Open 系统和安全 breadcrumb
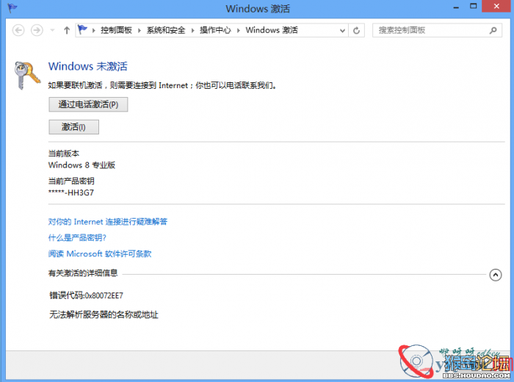 165,30
